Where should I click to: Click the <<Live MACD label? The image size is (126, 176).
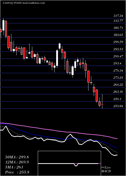tap(106, 169)
